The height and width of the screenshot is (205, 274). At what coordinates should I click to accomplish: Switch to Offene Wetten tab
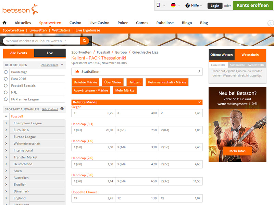[x=222, y=55]
